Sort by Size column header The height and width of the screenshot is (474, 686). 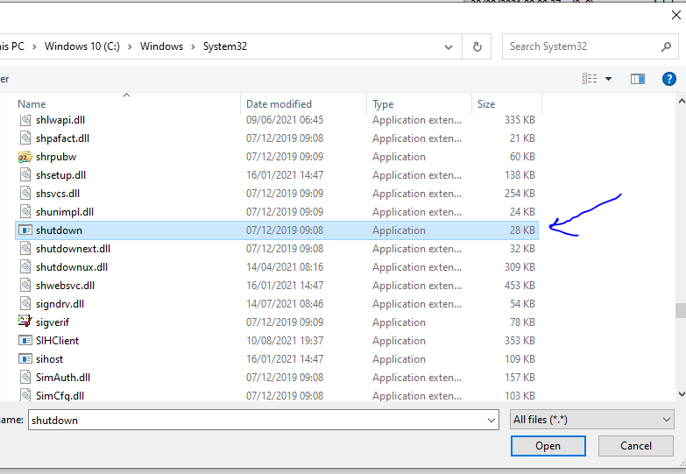pos(486,104)
